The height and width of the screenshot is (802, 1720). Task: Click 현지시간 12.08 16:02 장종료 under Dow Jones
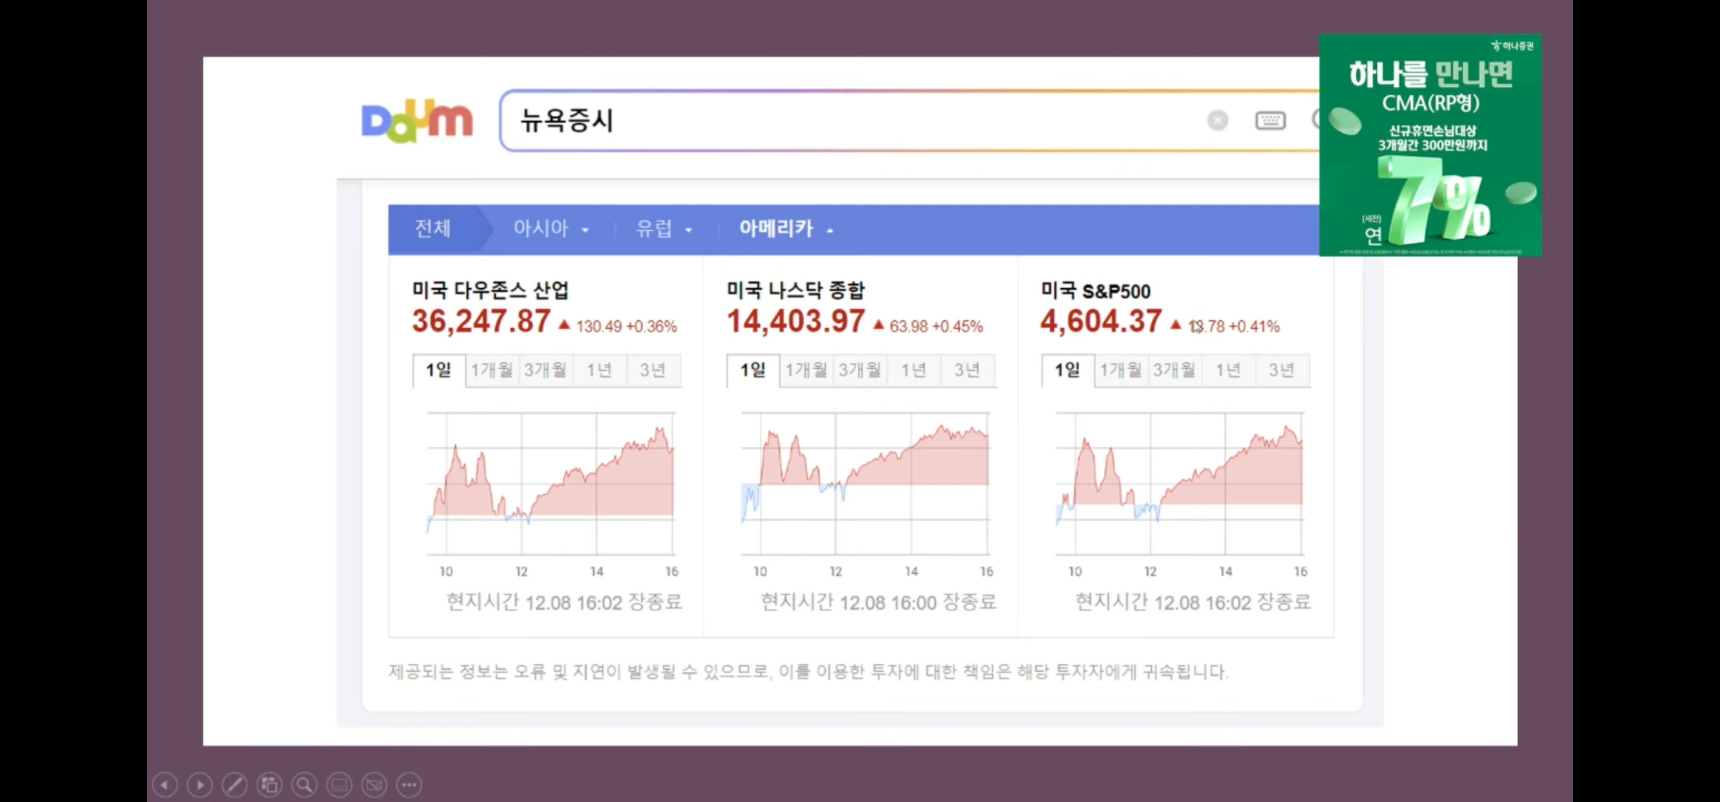coord(564,602)
